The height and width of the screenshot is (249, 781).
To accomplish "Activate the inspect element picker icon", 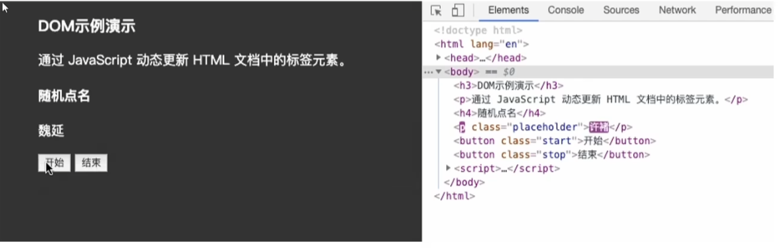I will 436,11.
